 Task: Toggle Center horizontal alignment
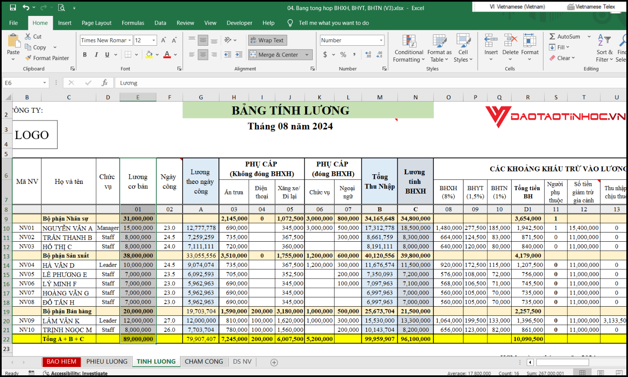pos(203,54)
